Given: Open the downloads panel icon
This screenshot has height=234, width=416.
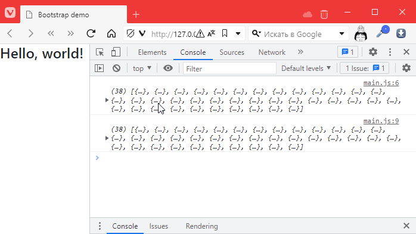Looking at the screenshot, I should pyautogui.click(x=401, y=33).
